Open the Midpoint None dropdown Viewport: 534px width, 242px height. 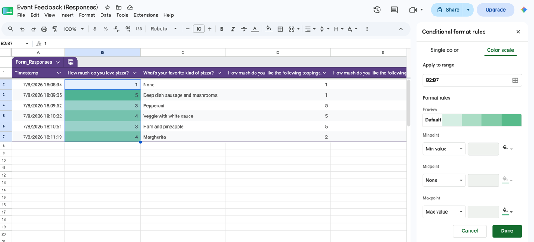click(444, 181)
